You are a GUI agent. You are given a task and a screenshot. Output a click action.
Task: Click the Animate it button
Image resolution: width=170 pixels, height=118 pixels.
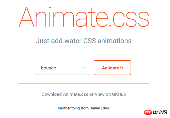click(x=113, y=68)
